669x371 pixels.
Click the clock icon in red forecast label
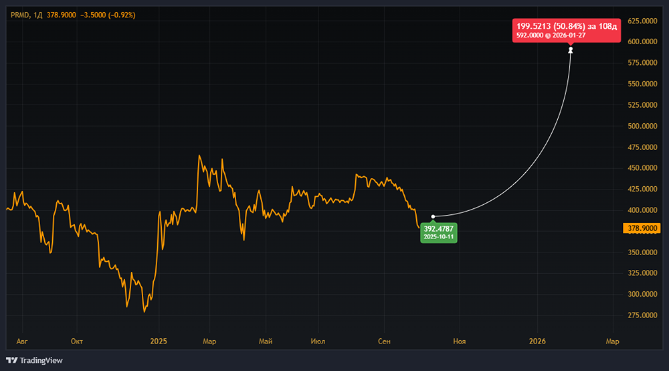pyautogui.click(x=548, y=35)
